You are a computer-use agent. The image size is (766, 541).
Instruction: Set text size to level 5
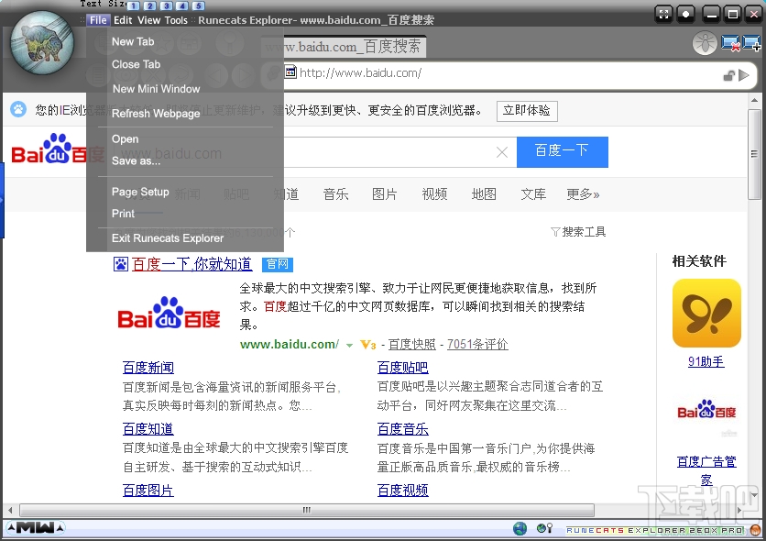198,6
